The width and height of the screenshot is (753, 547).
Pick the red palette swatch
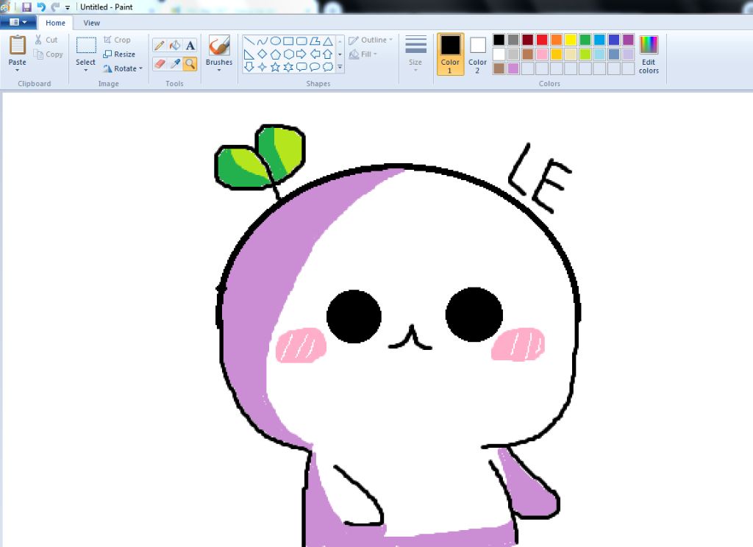(x=542, y=40)
